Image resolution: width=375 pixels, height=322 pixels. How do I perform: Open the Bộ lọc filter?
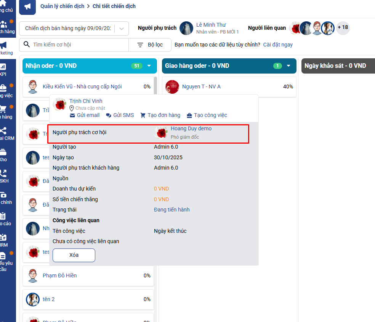150,45
